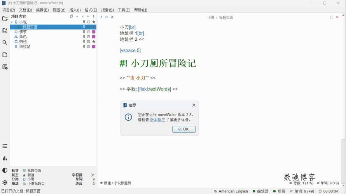Click the 项目 status indicator
The width and height of the screenshot is (346, 194).
[279, 191]
